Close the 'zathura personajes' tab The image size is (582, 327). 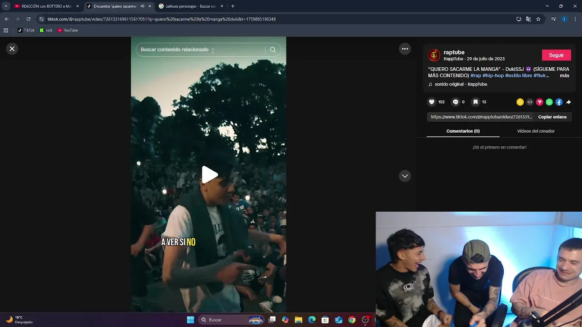pyautogui.click(x=222, y=6)
